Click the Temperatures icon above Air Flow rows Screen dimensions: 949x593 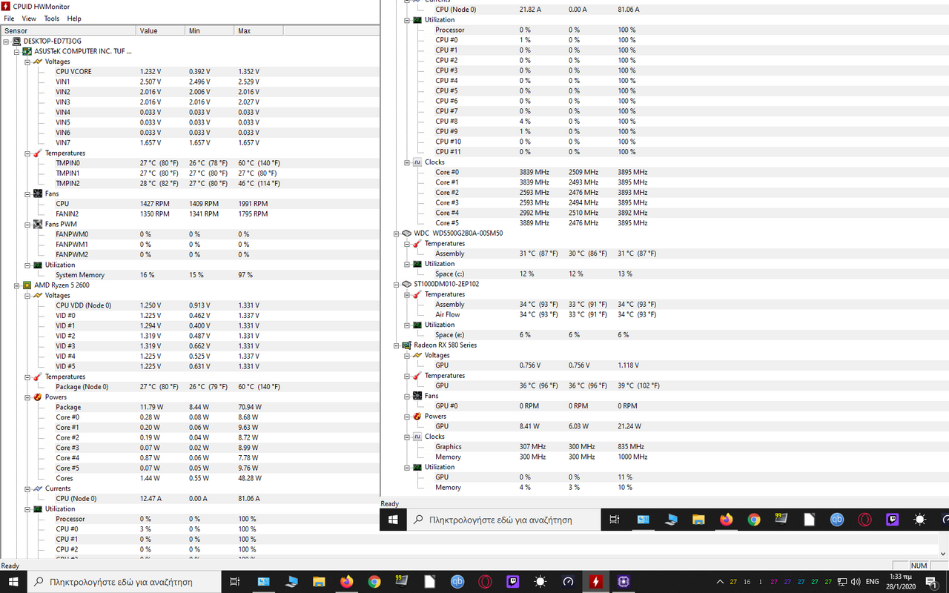point(417,294)
